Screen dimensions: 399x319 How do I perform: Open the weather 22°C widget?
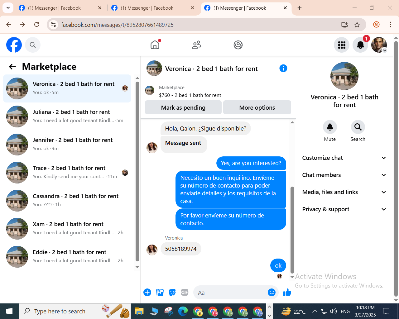[x=293, y=311]
